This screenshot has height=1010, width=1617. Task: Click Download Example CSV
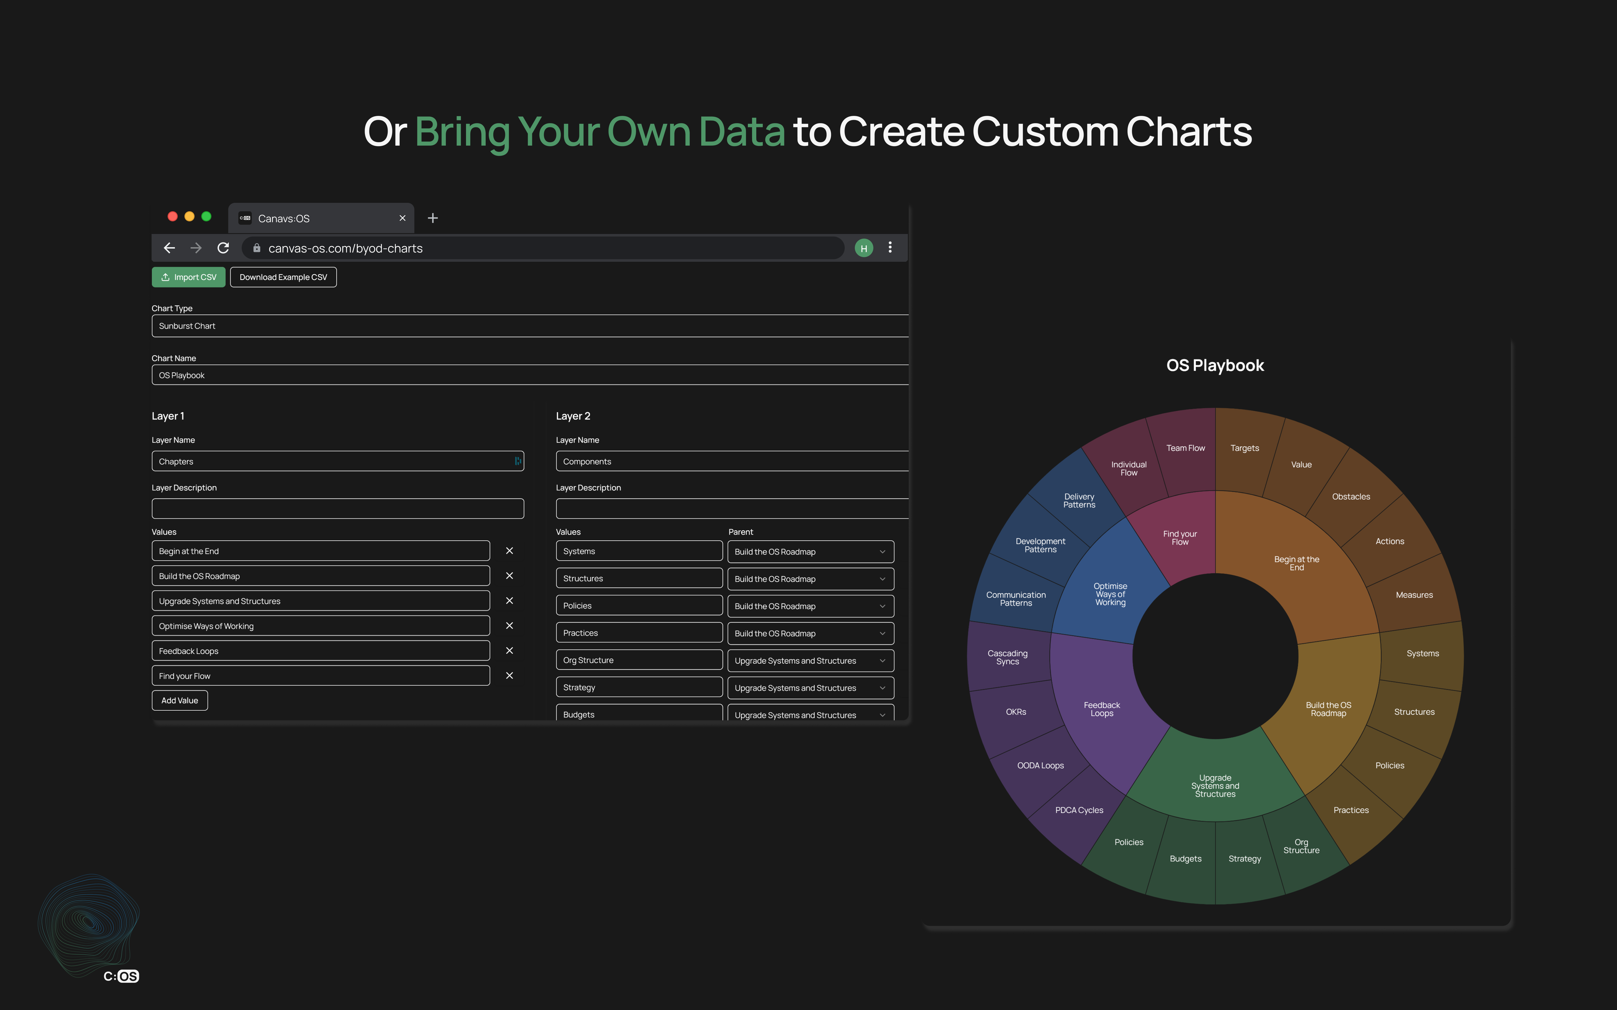point(283,277)
